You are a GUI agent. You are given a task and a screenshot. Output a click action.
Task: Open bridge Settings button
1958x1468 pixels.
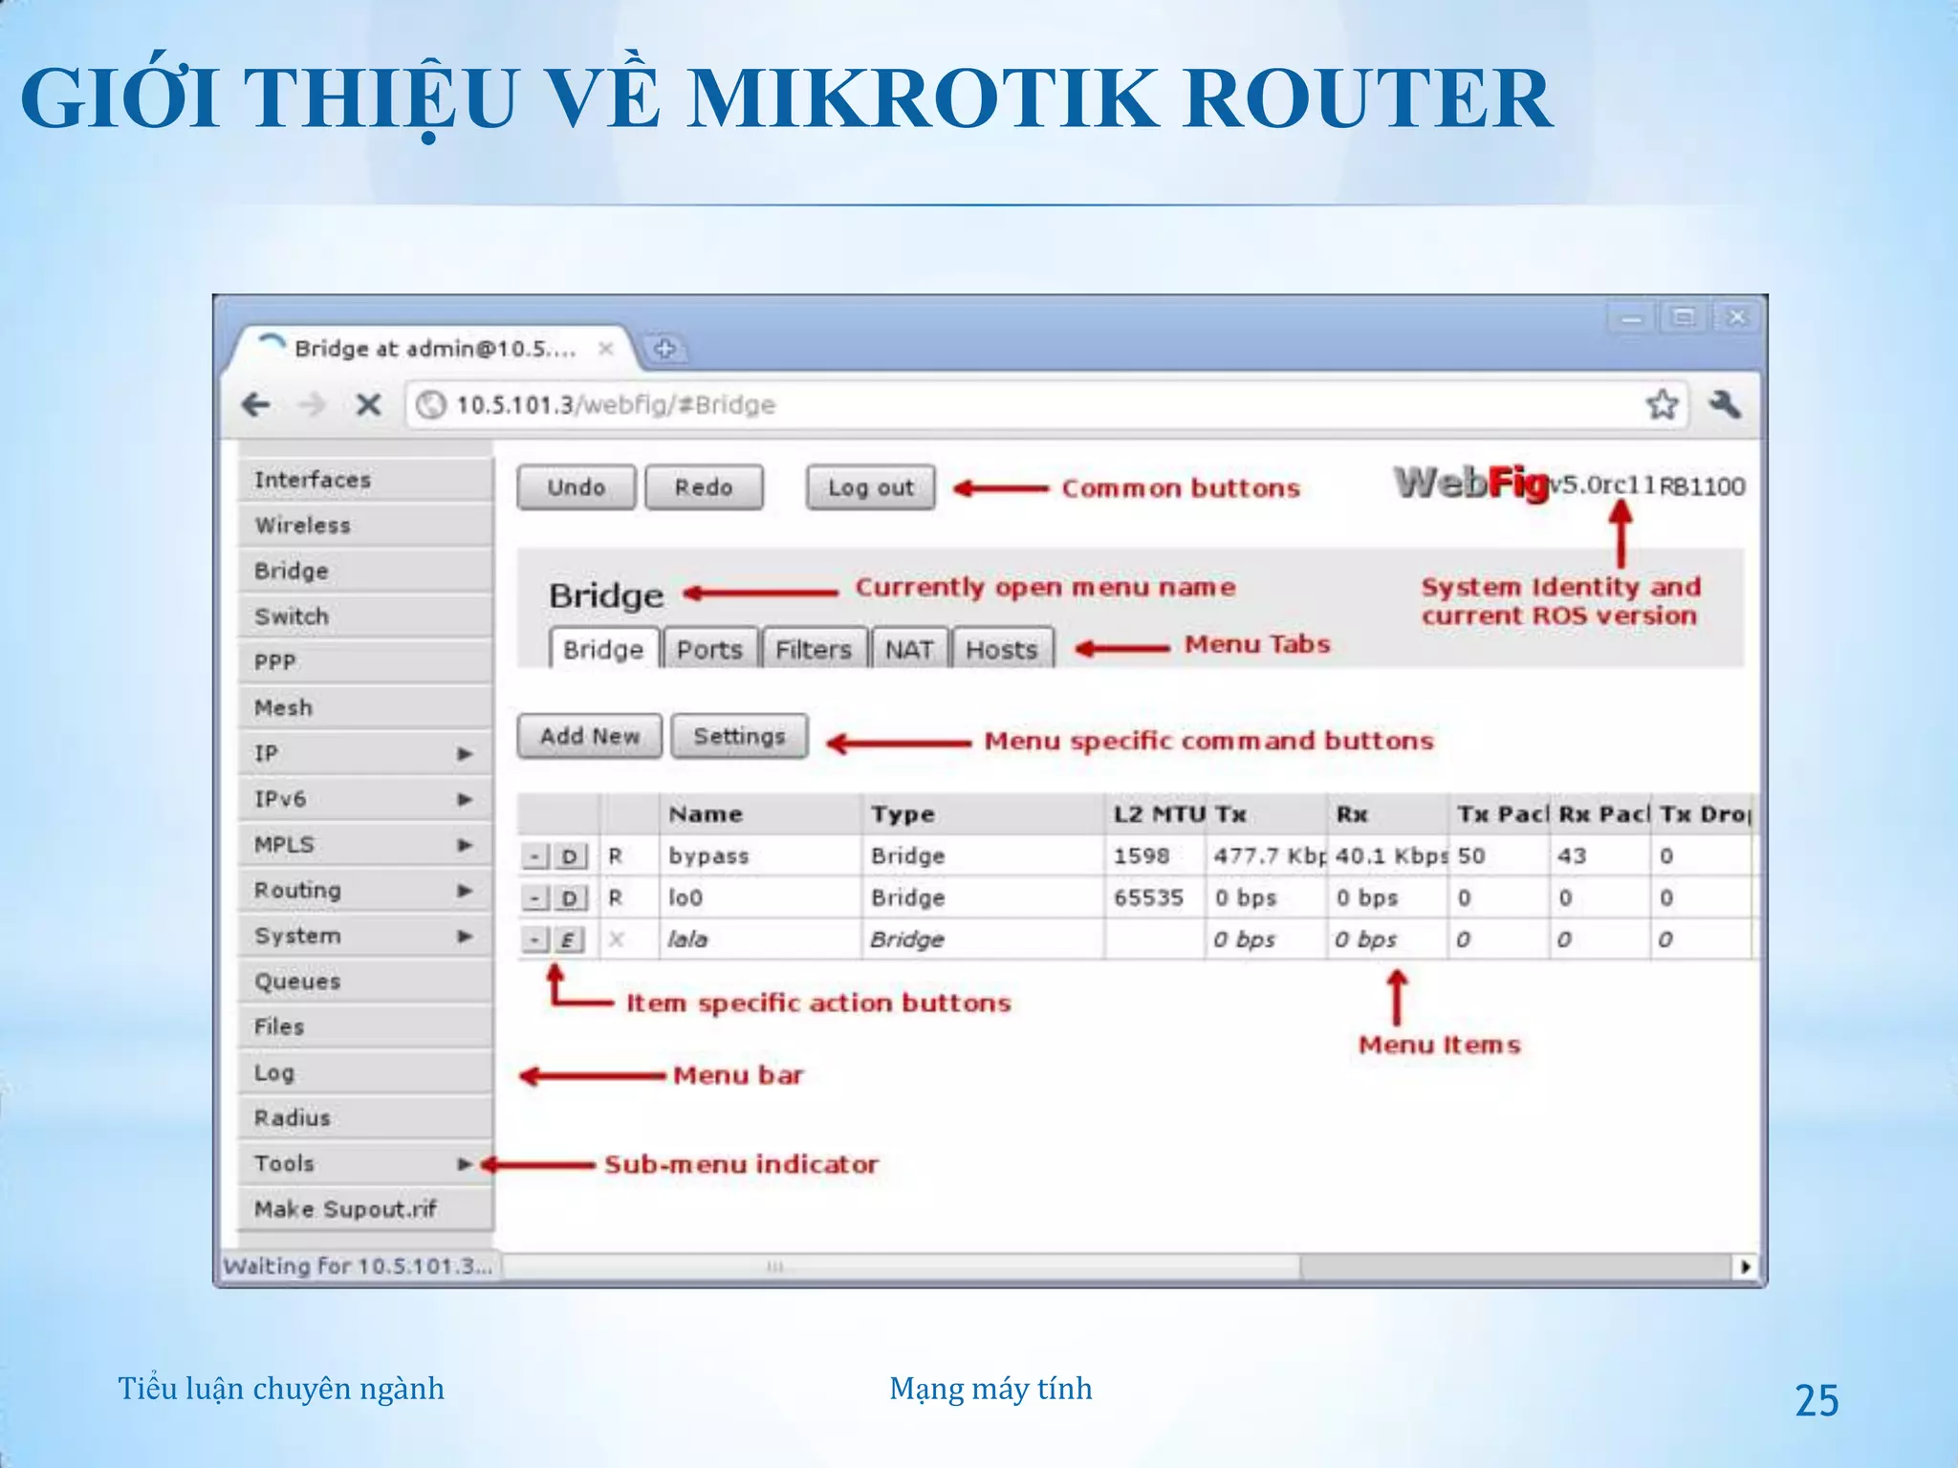[x=739, y=736]
